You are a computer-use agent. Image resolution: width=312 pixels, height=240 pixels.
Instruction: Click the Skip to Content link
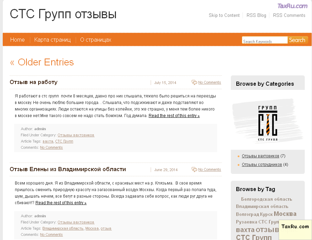(224, 15)
